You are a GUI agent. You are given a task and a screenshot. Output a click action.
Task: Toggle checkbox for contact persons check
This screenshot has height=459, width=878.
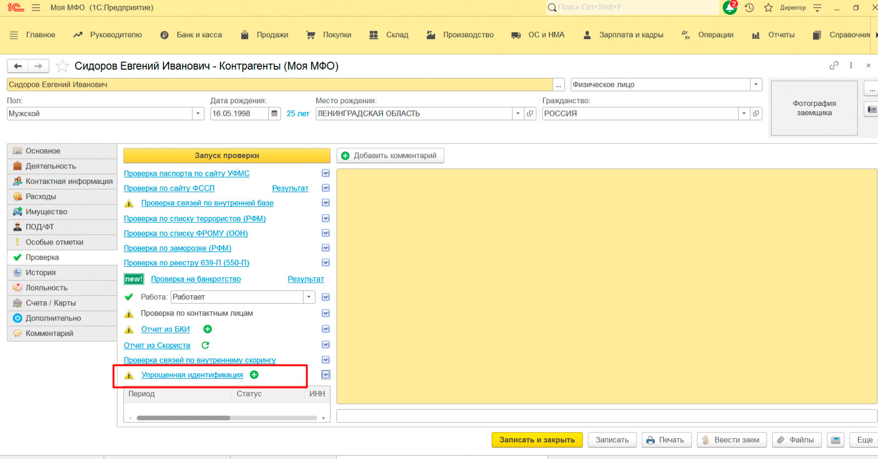325,313
